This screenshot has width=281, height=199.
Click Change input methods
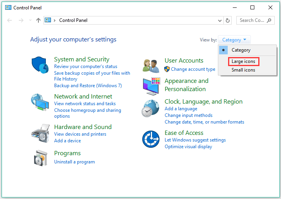tap(189, 115)
